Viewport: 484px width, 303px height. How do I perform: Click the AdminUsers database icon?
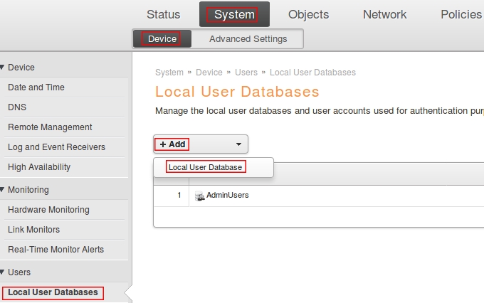point(200,196)
